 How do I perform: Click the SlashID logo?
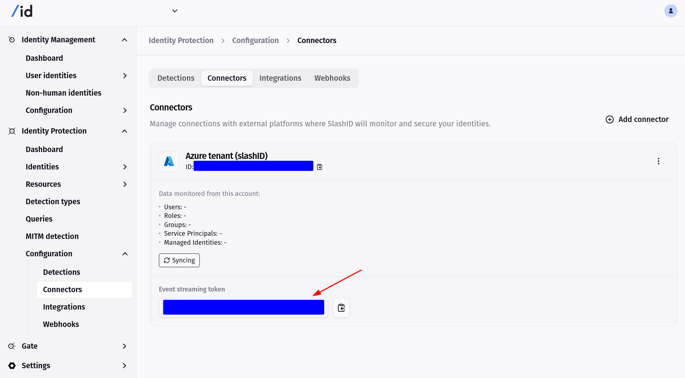(22, 11)
